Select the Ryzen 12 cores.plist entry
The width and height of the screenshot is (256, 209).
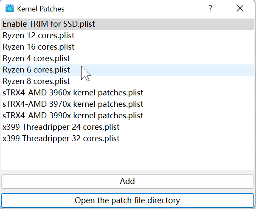(38, 36)
